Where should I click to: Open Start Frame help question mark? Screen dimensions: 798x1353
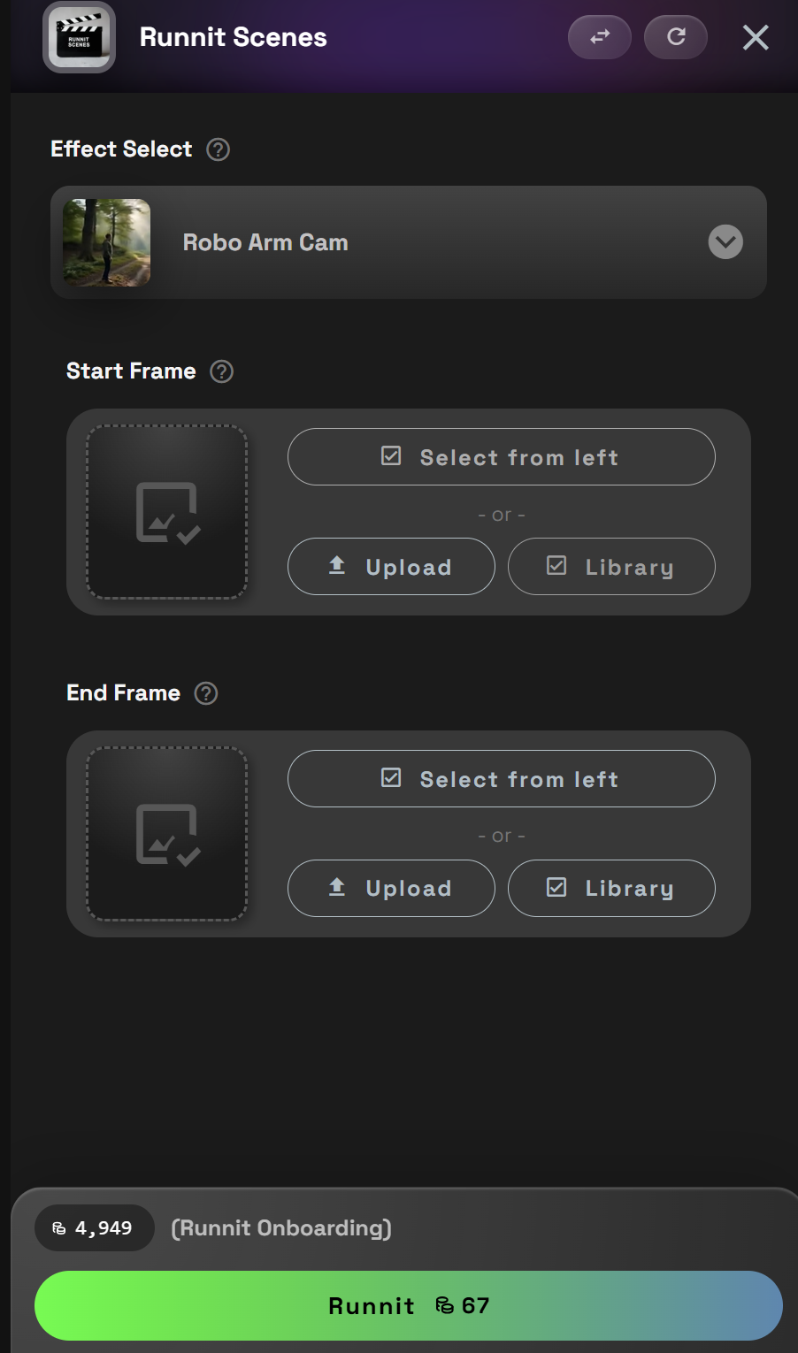[x=222, y=371]
